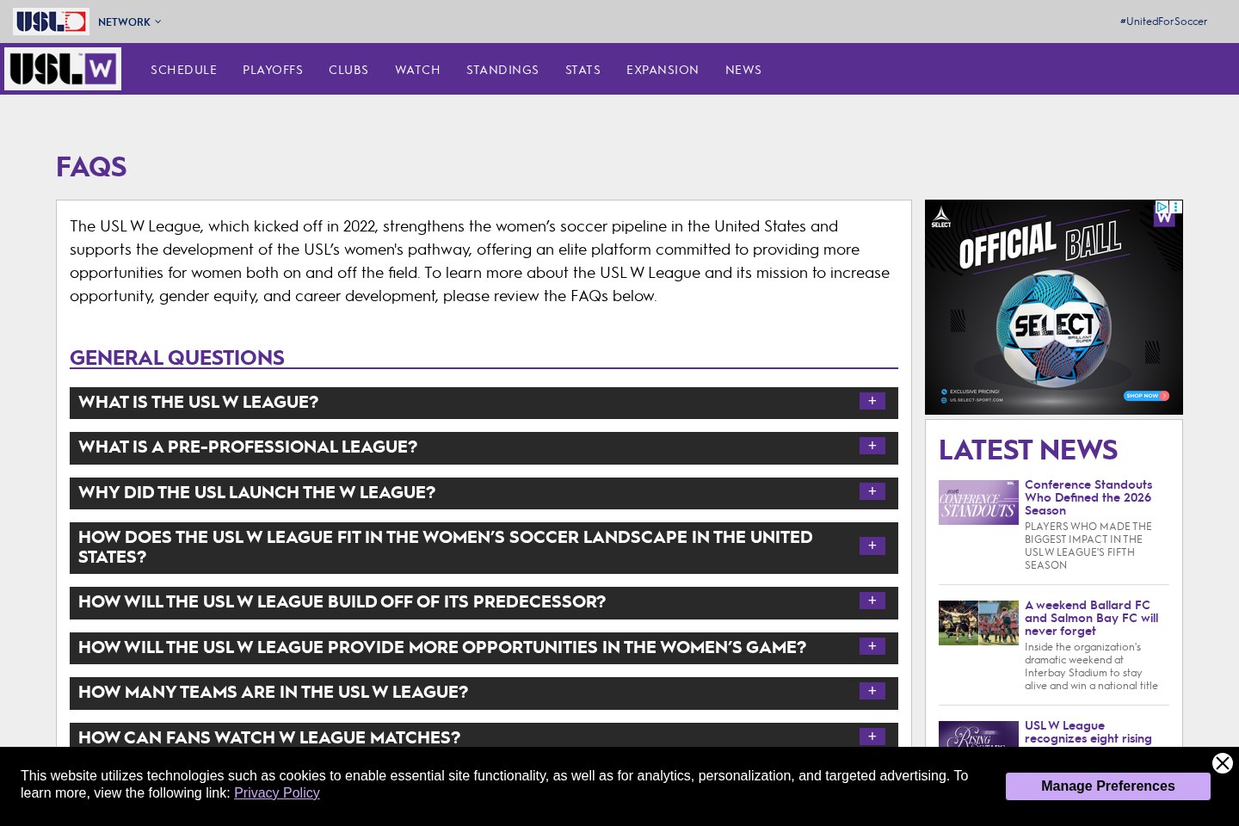Expand plus for Why did USL launch W League
This screenshot has width=1239, height=826.
click(872, 491)
